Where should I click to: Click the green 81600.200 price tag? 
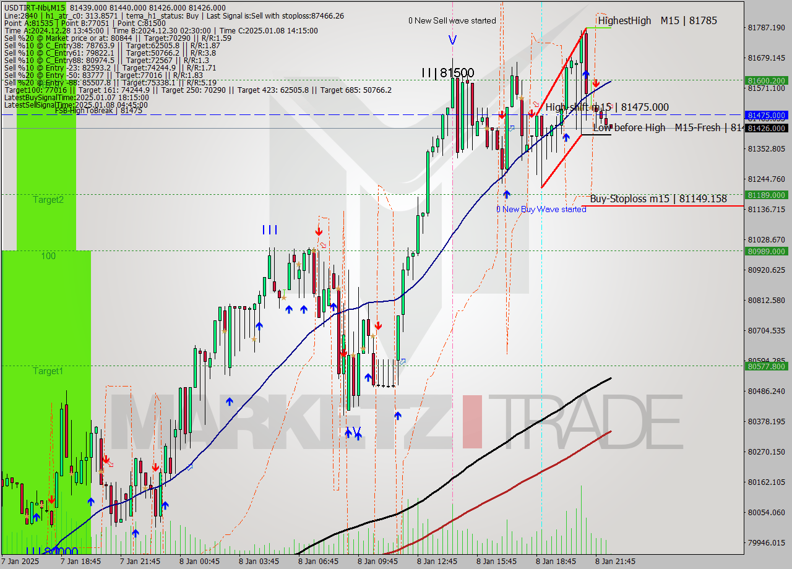coord(767,80)
